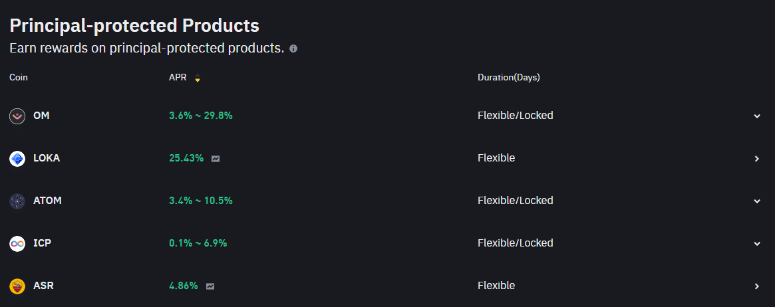Click the Duration(Days) column header

pos(508,78)
